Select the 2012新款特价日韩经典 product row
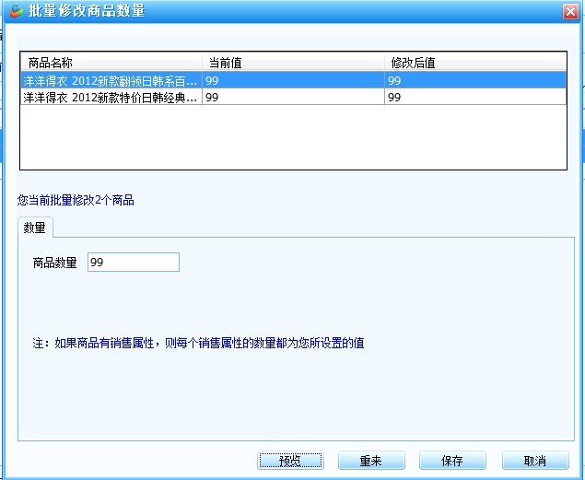585x480 pixels. click(x=293, y=98)
